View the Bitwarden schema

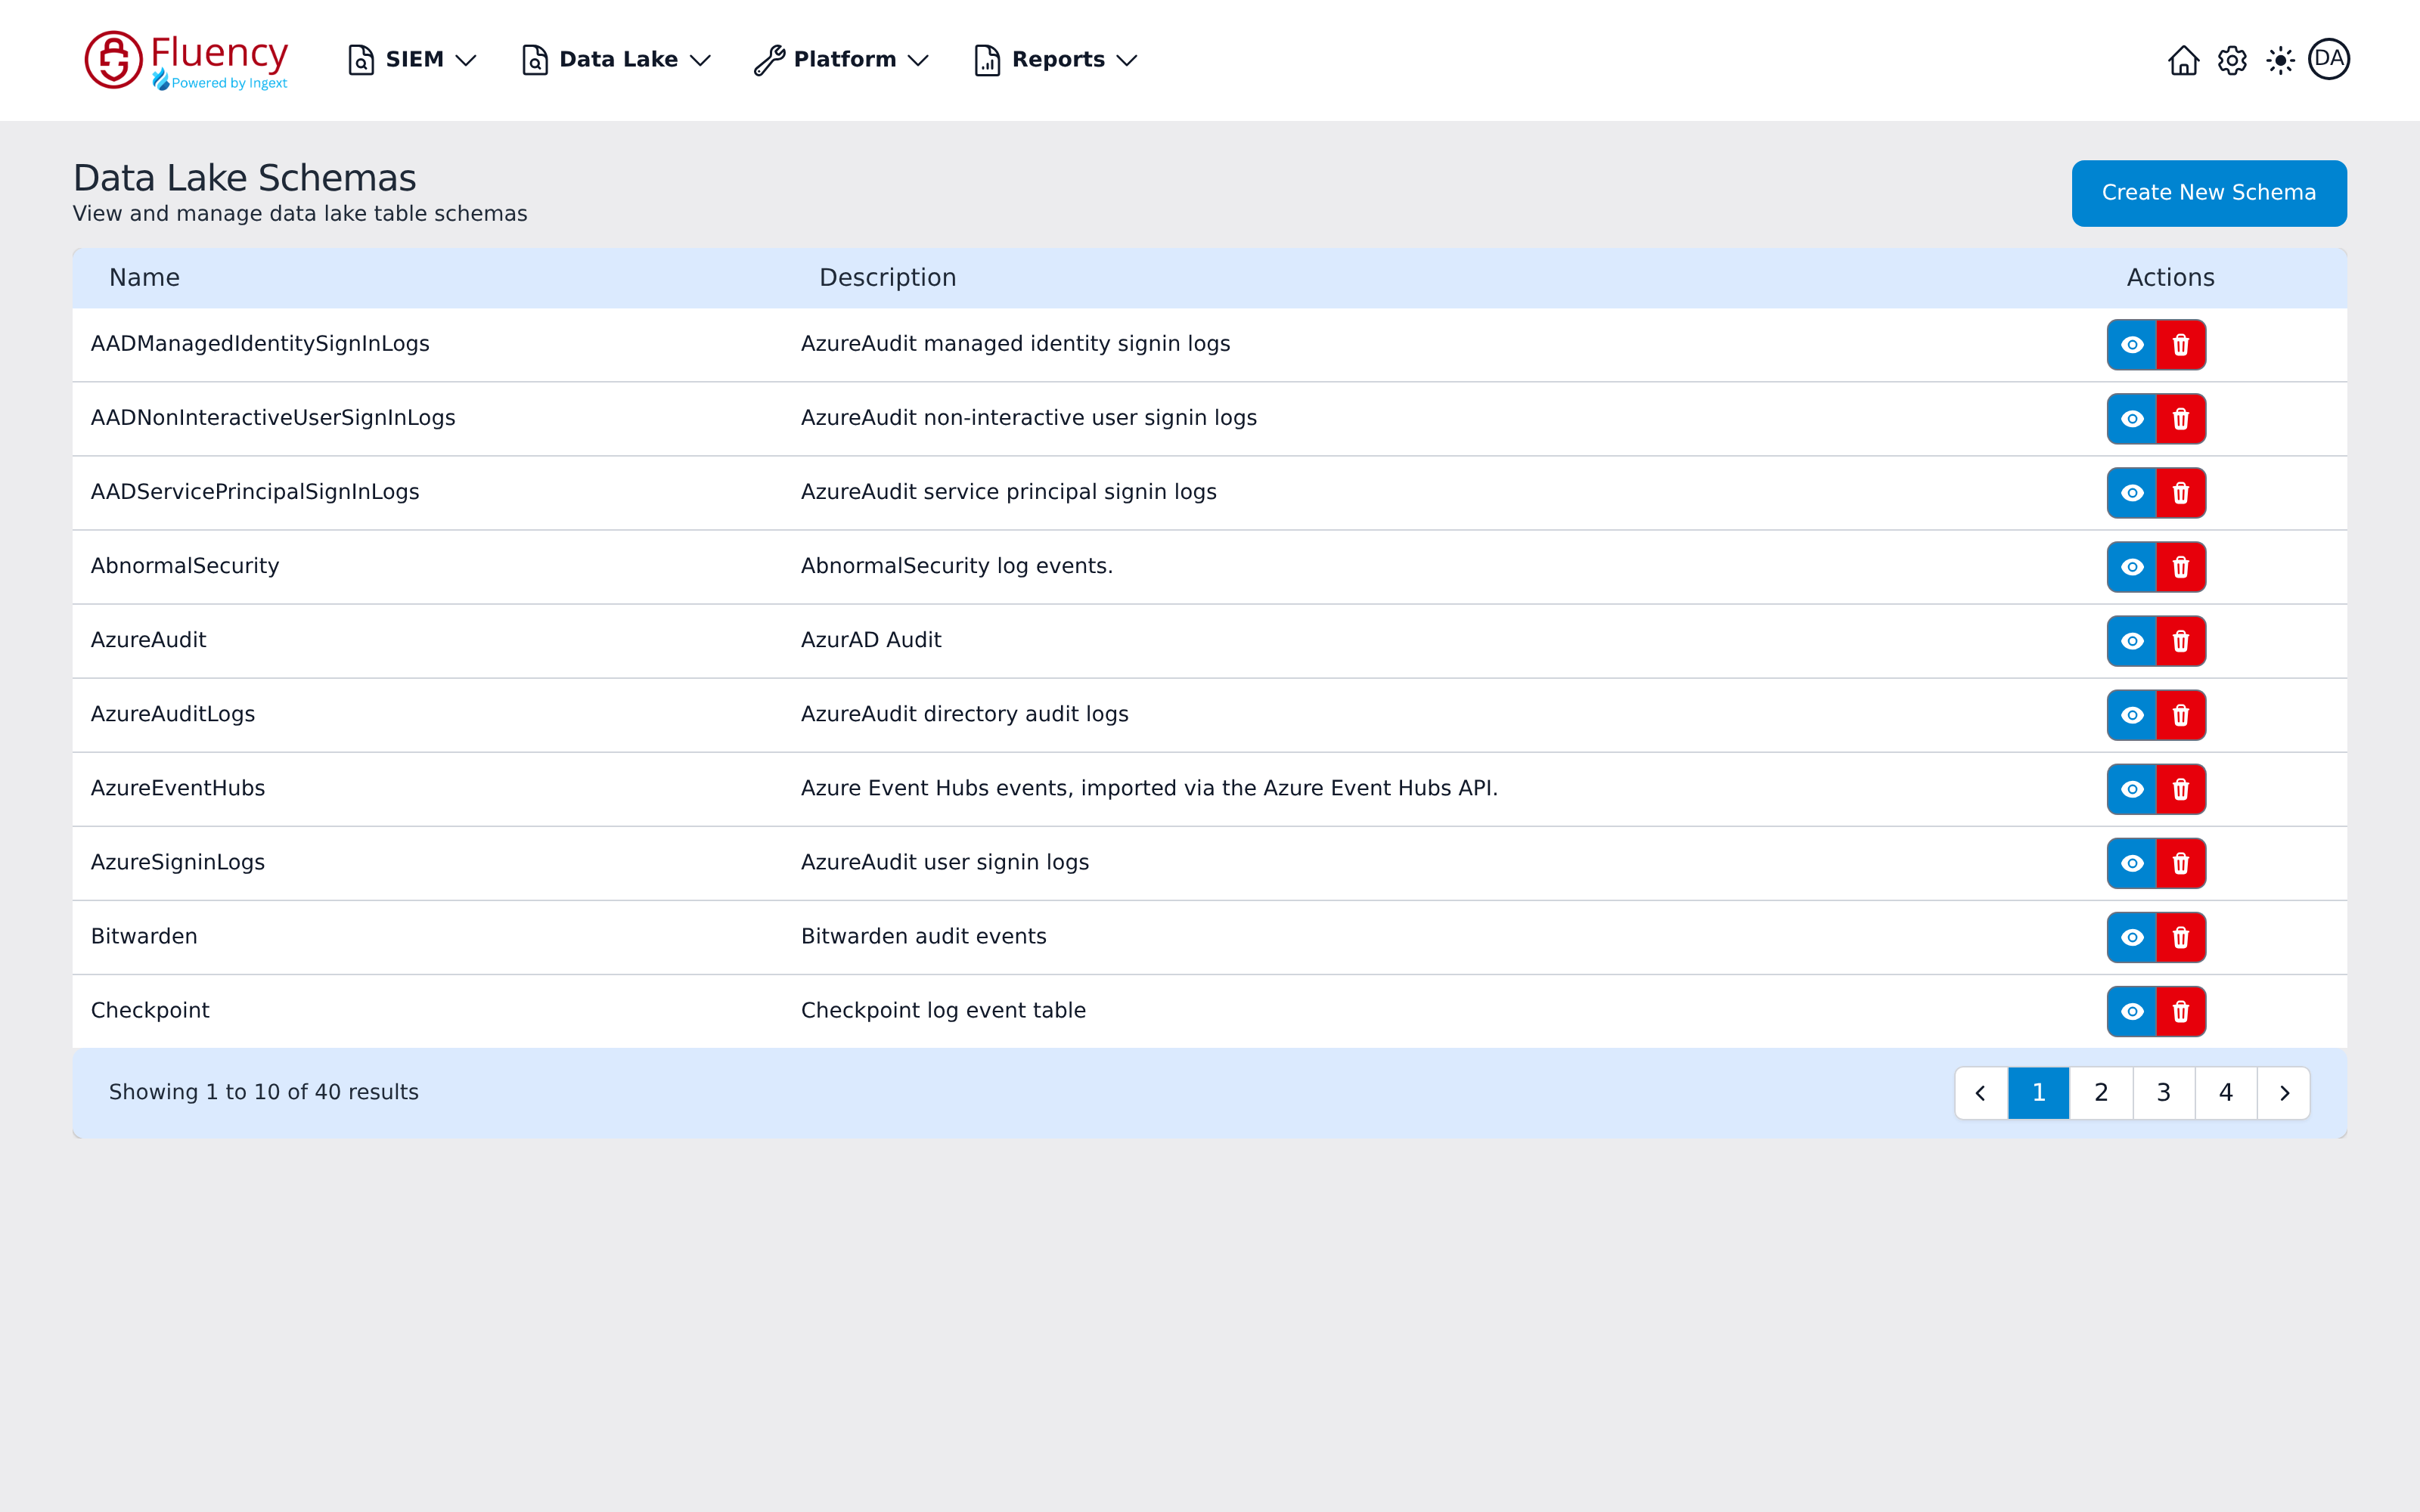2132,937
